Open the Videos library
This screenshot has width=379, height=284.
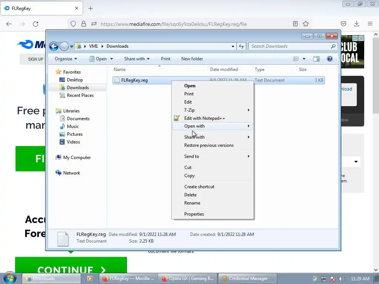[x=73, y=142]
